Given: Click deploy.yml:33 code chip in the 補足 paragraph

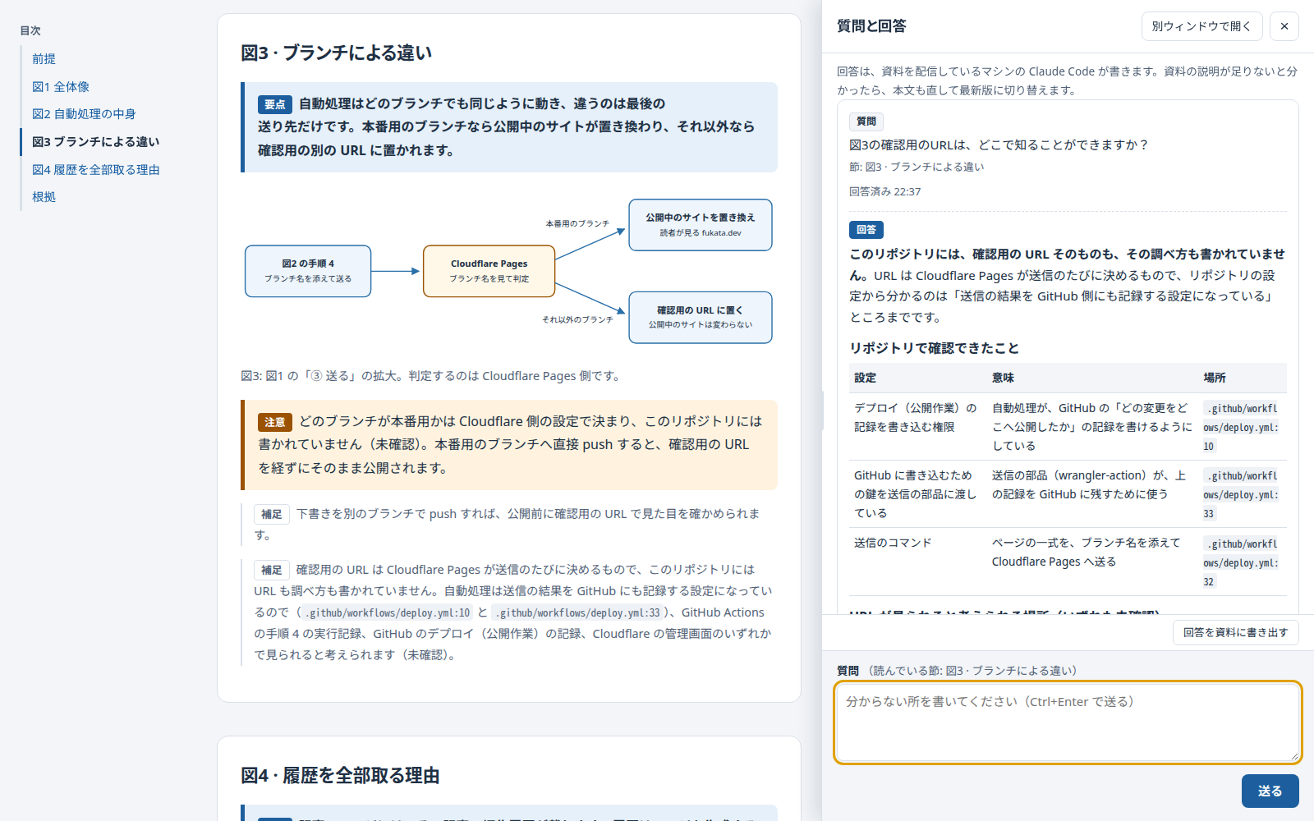Looking at the screenshot, I should point(577,613).
